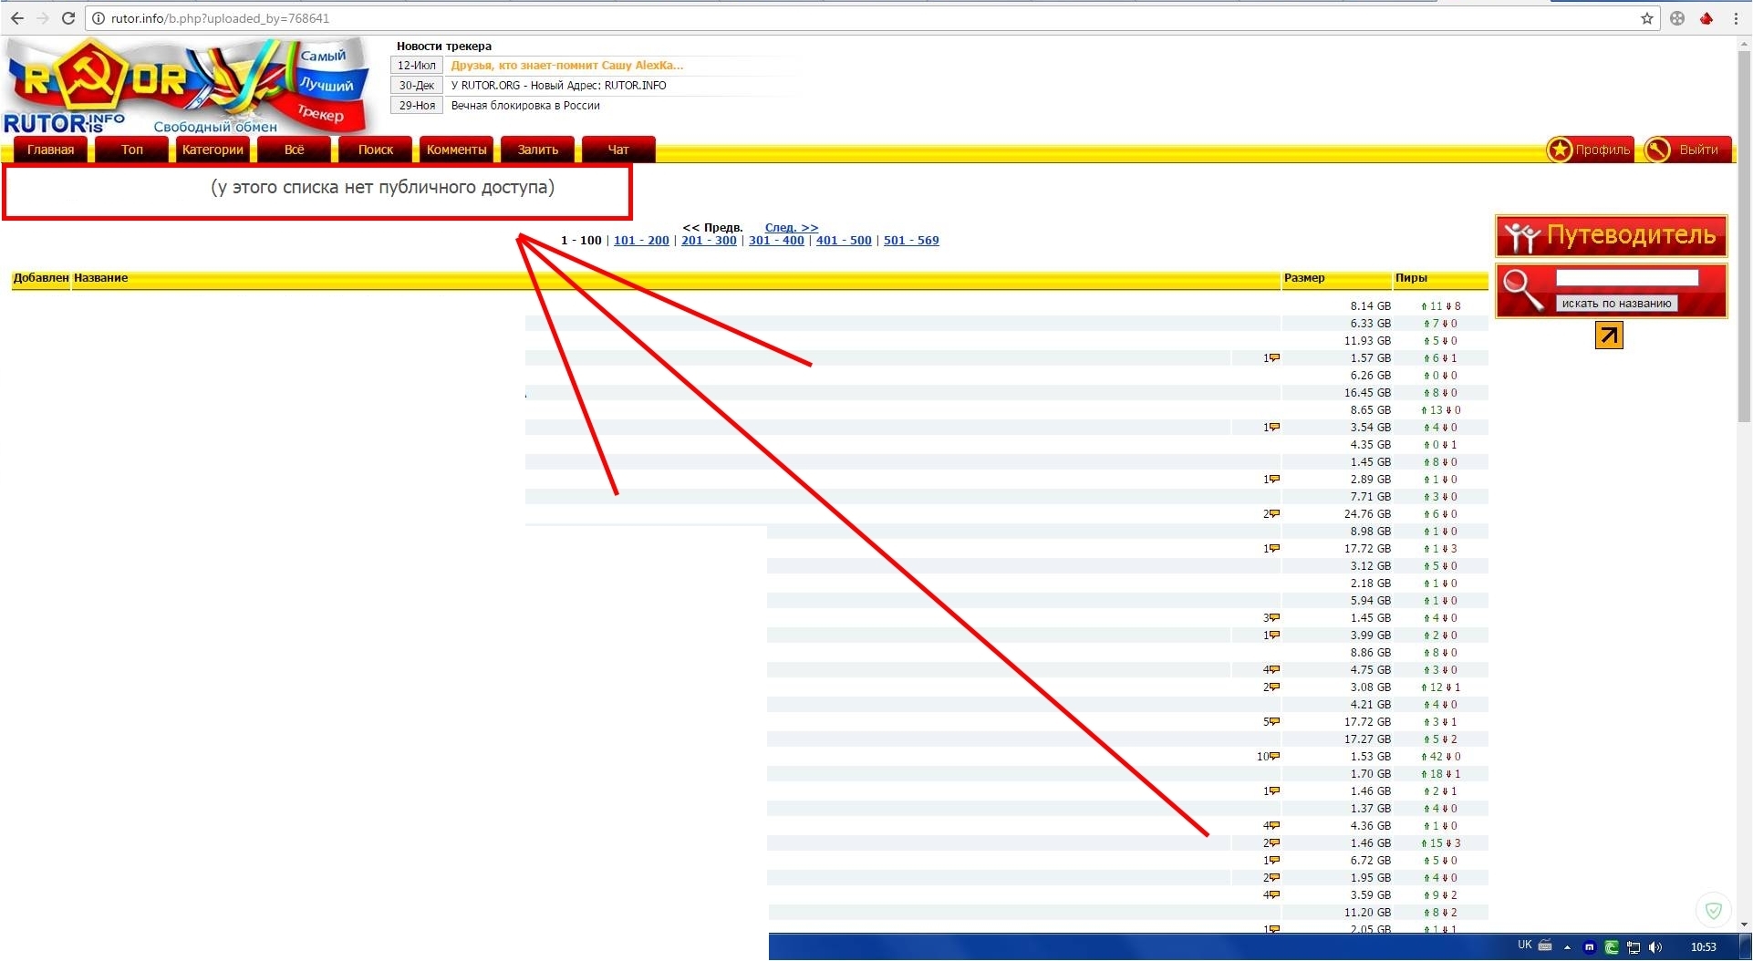Click the volume icon in system tray
The width and height of the screenshot is (1753, 961).
click(1655, 947)
